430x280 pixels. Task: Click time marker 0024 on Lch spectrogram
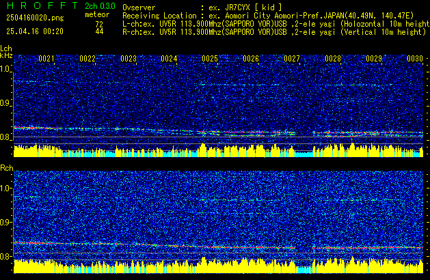click(x=169, y=59)
